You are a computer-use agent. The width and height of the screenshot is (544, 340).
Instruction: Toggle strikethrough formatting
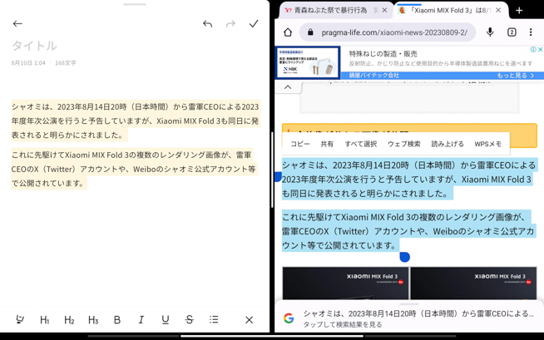point(190,319)
